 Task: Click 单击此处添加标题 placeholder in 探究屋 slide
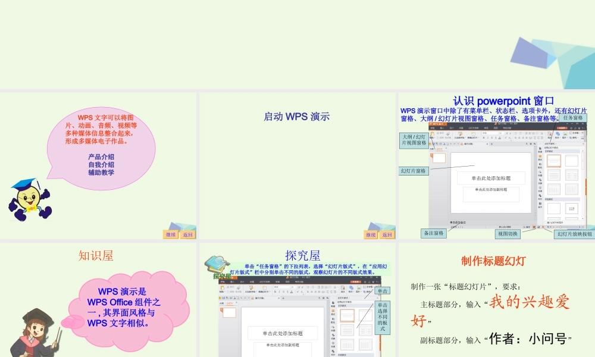[x=283, y=333]
